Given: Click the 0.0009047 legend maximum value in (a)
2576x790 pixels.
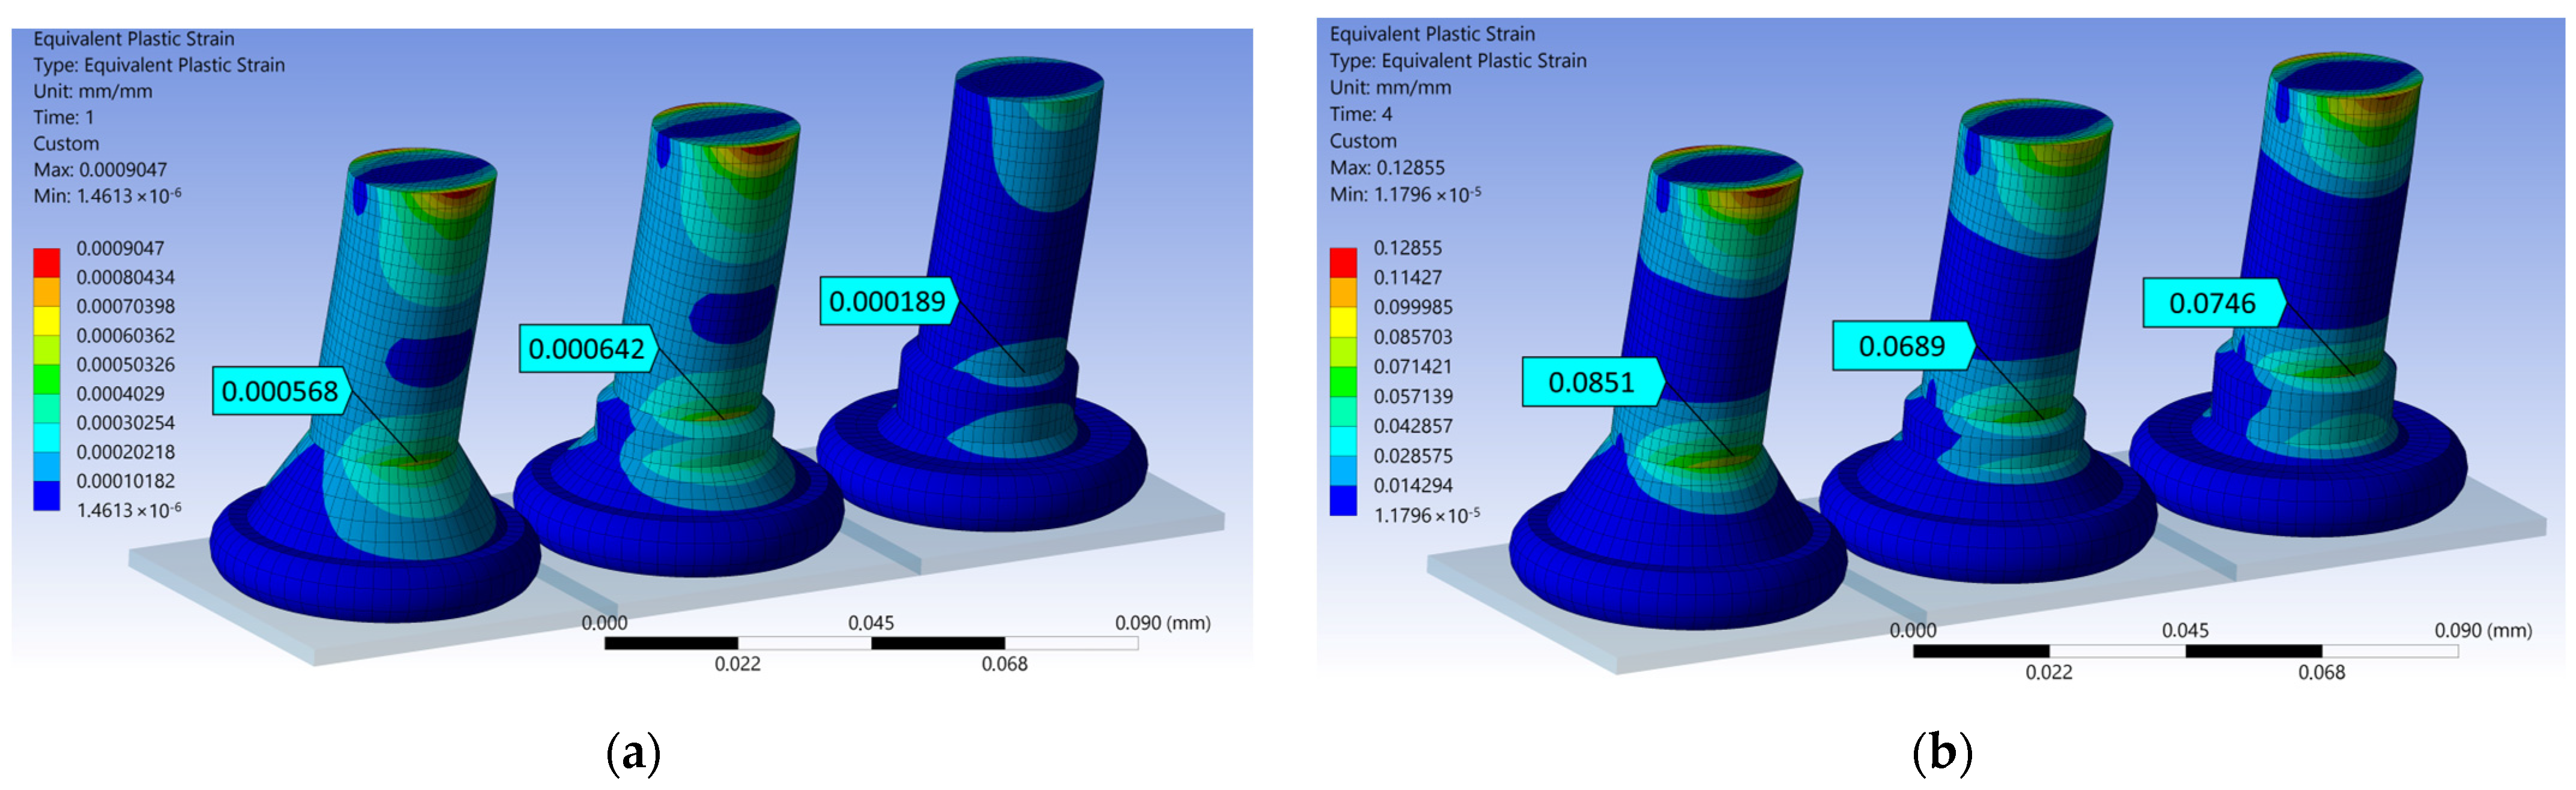Looking at the screenshot, I should (120, 248).
